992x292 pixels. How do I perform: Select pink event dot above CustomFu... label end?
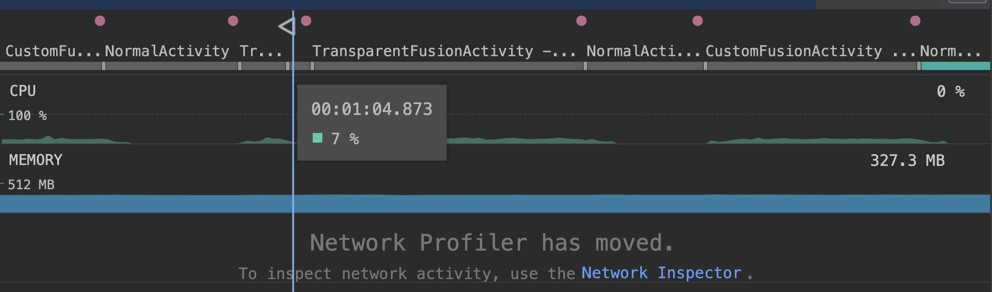(x=100, y=21)
